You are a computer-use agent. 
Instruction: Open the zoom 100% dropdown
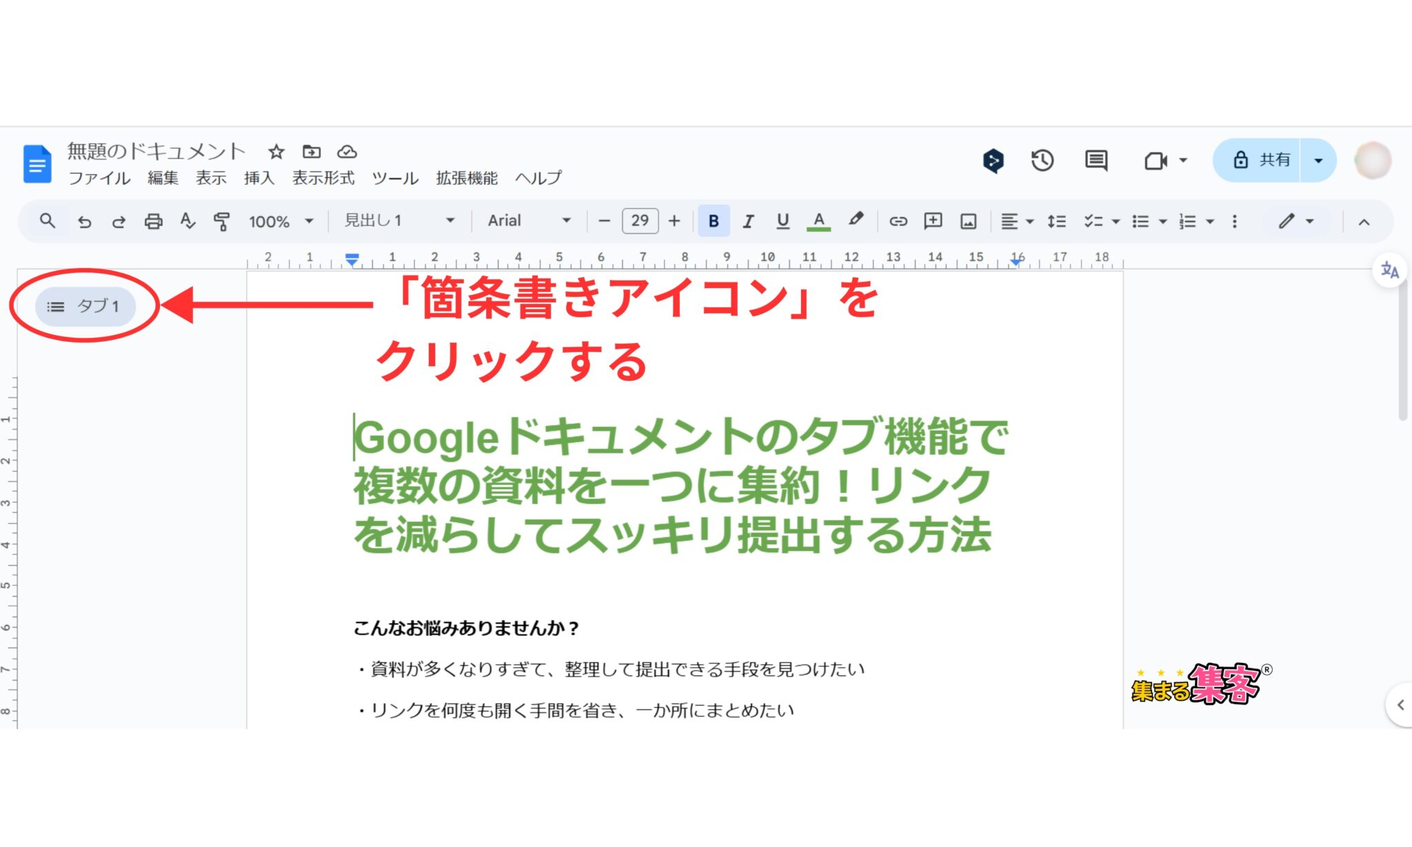tap(281, 221)
